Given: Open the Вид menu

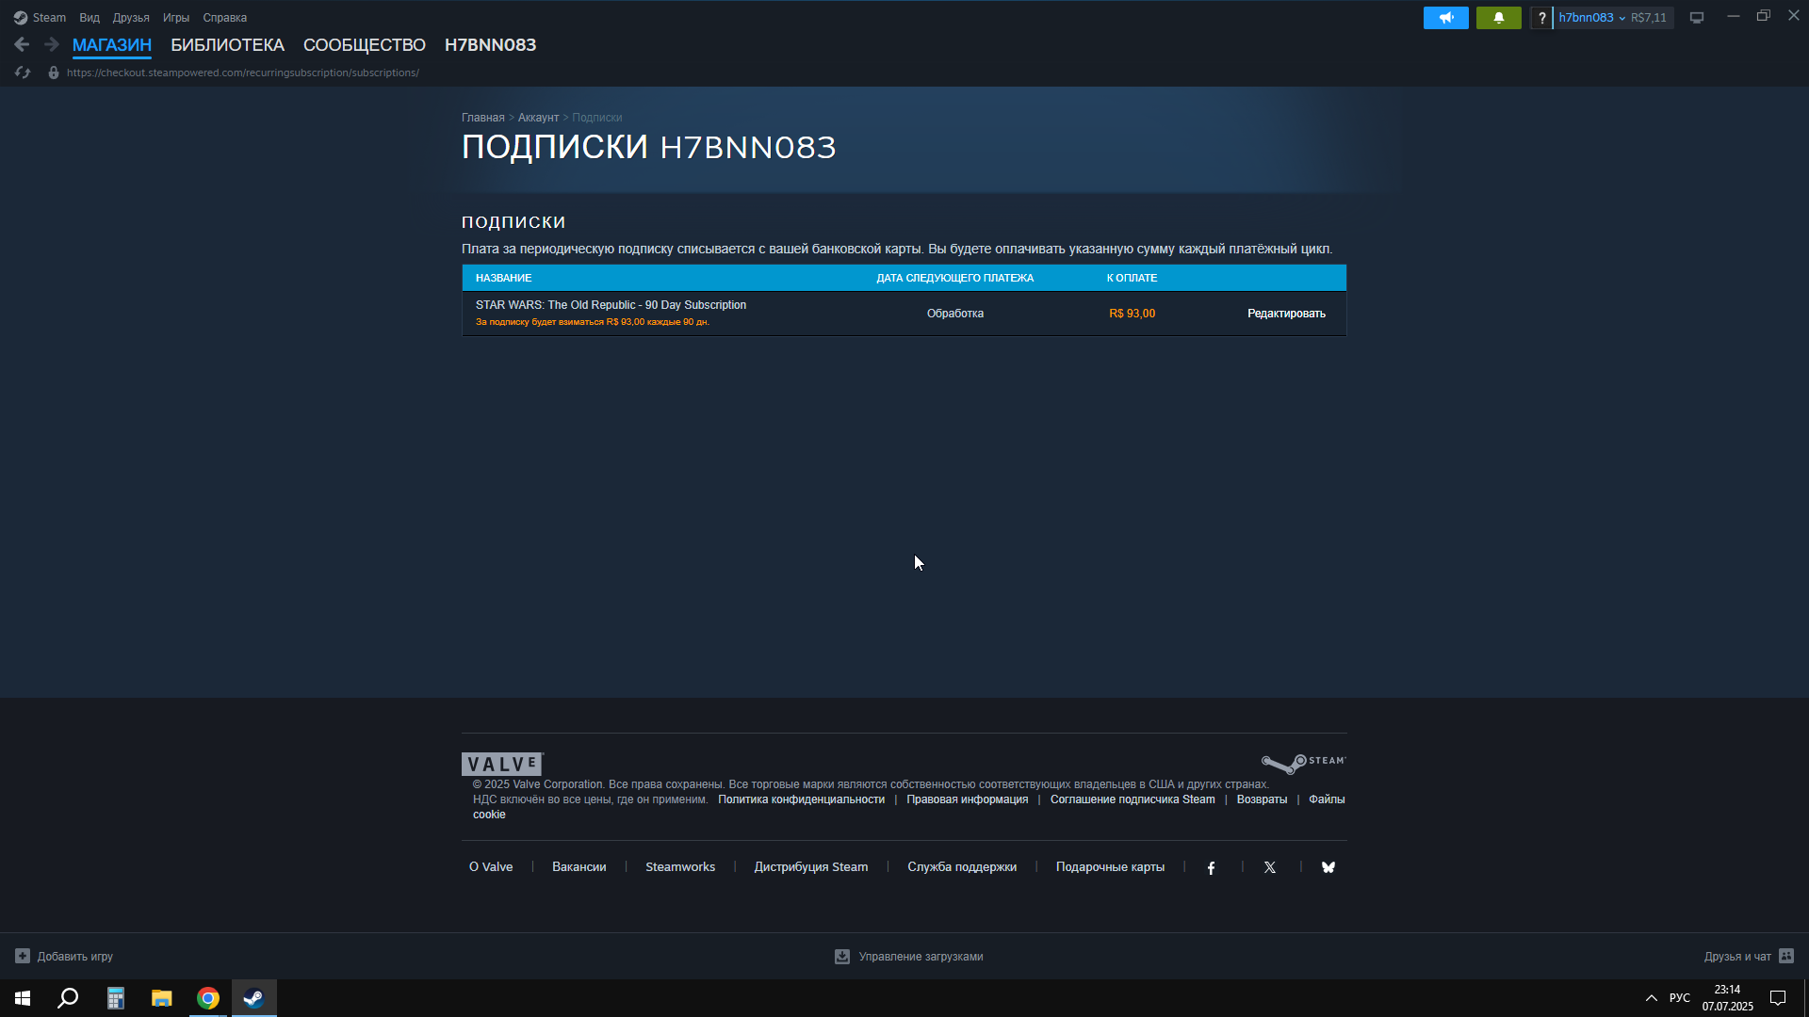Looking at the screenshot, I should [90, 18].
